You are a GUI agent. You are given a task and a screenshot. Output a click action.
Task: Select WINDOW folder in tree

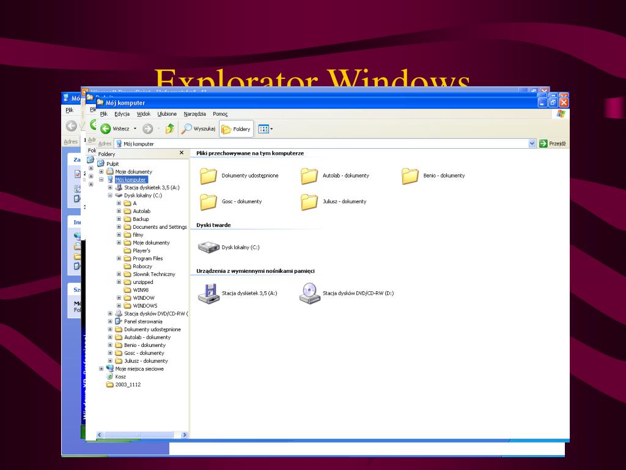[143, 298]
